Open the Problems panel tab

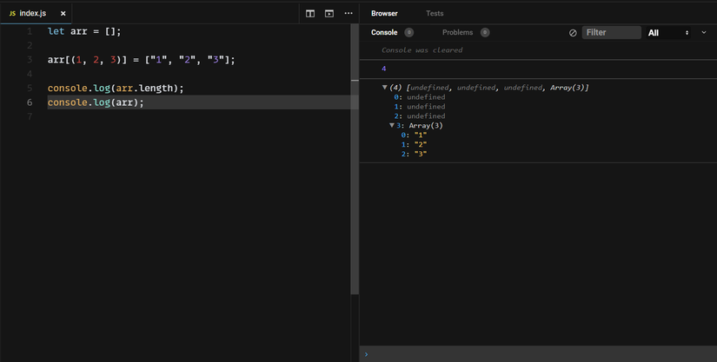[x=457, y=33]
